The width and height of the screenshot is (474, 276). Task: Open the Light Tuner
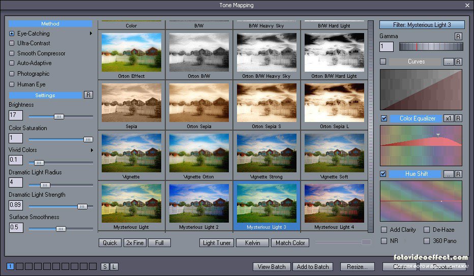point(217,243)
